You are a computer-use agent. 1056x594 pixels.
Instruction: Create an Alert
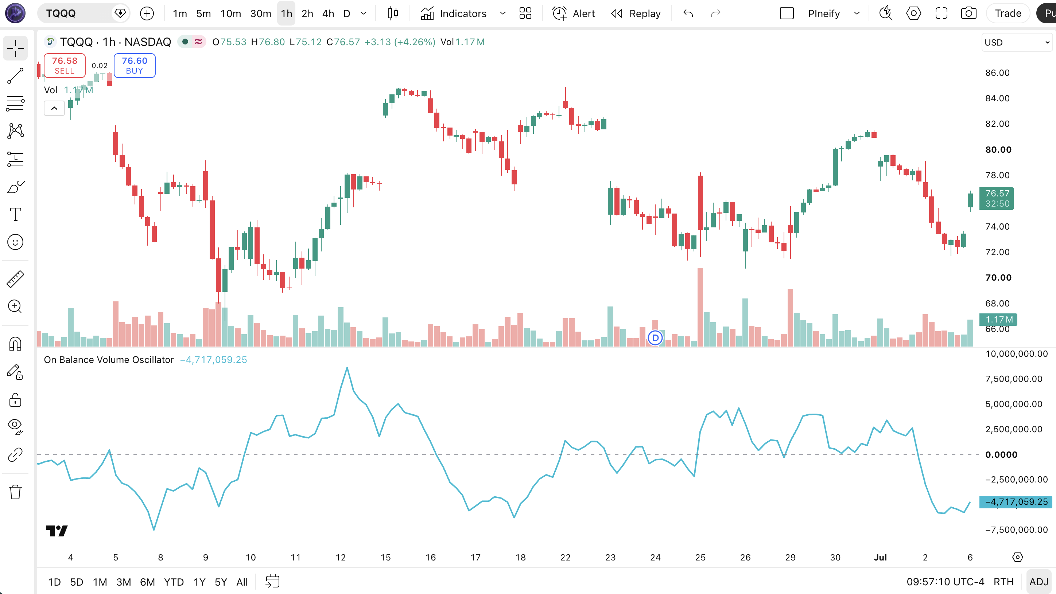(x=574, y=13)
